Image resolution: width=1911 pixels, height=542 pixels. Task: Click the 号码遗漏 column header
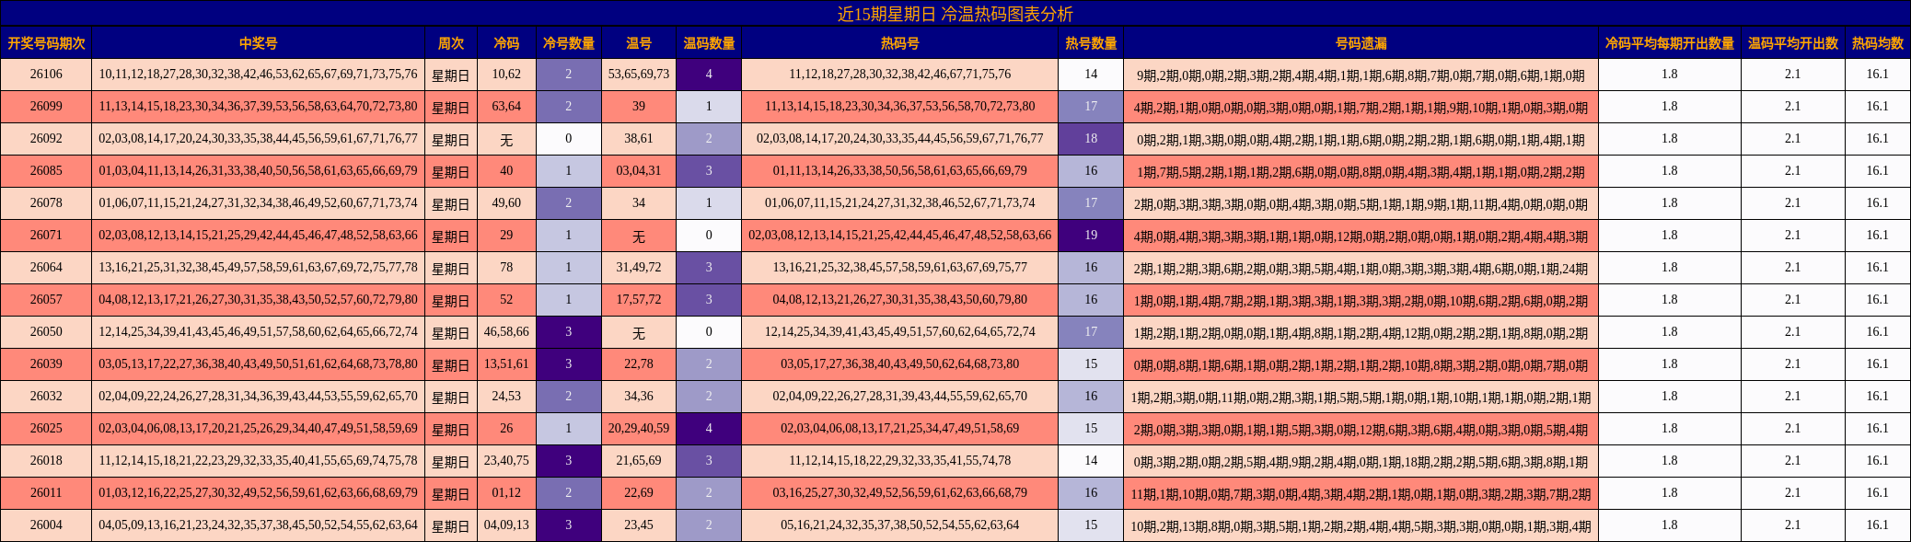1361,43
